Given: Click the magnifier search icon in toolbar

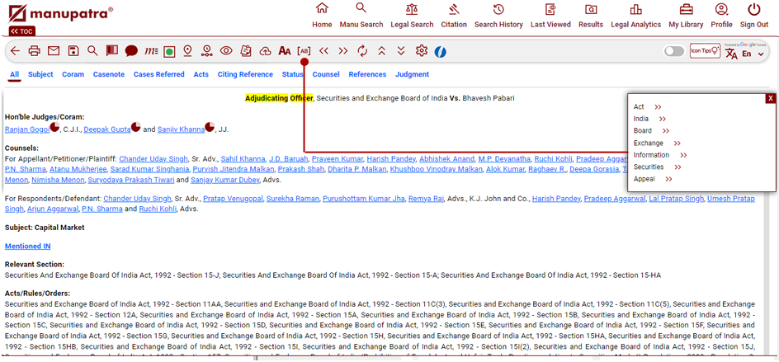Looking at the screenshot, I should [92, 51].
